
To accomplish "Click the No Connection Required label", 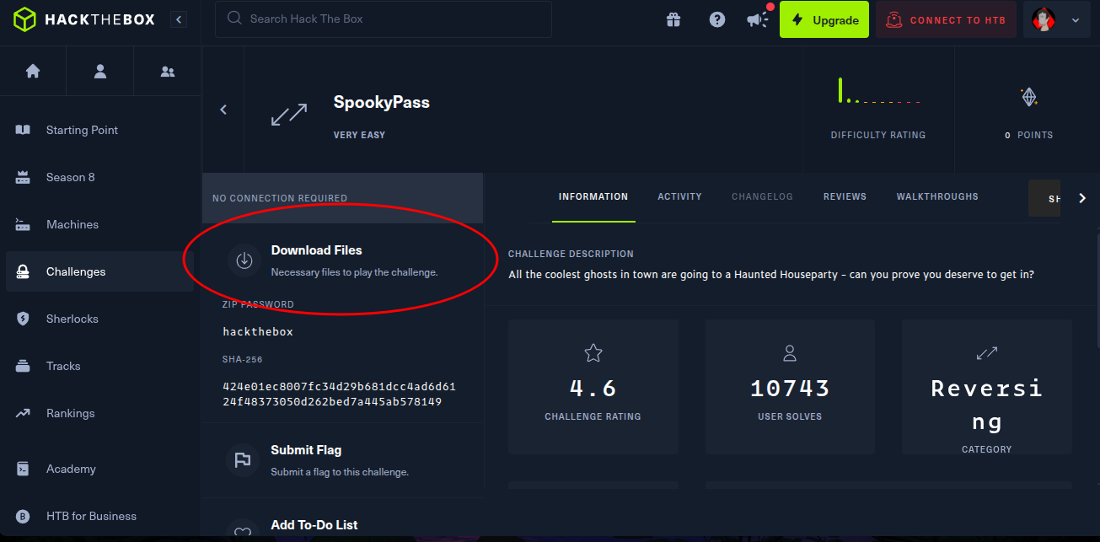I will [x=280, y=198].
